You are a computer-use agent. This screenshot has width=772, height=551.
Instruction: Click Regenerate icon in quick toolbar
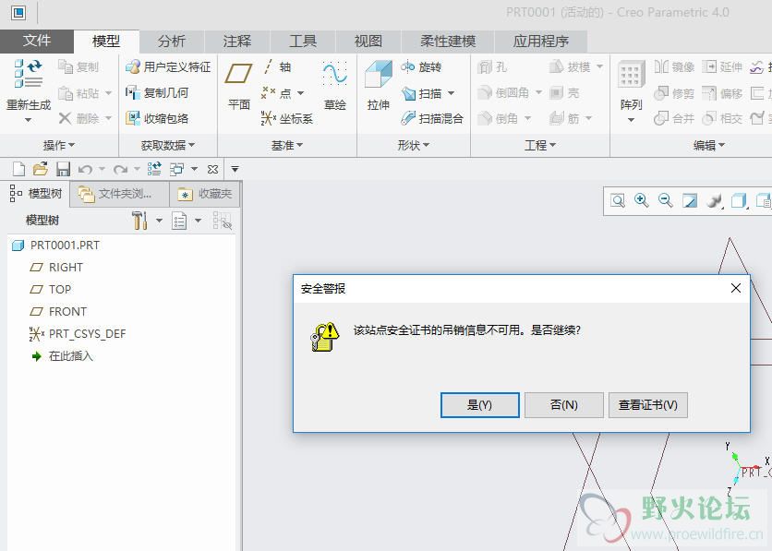click(x=154, y=169)
